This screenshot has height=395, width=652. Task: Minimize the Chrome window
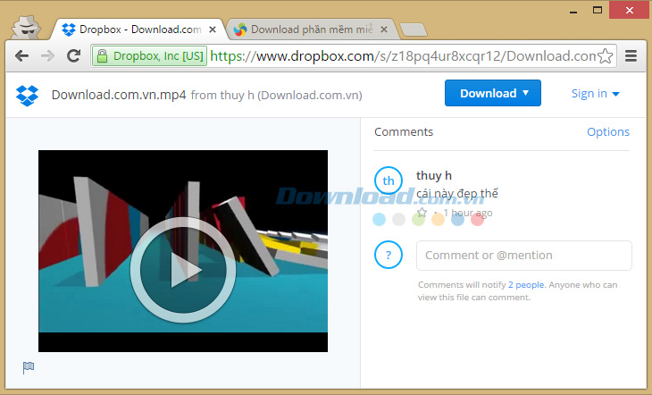coord(573,11)
